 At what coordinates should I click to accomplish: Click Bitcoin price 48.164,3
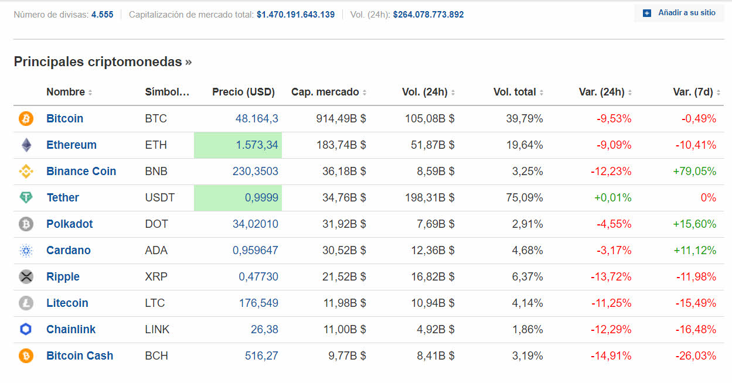click(257, 119)
